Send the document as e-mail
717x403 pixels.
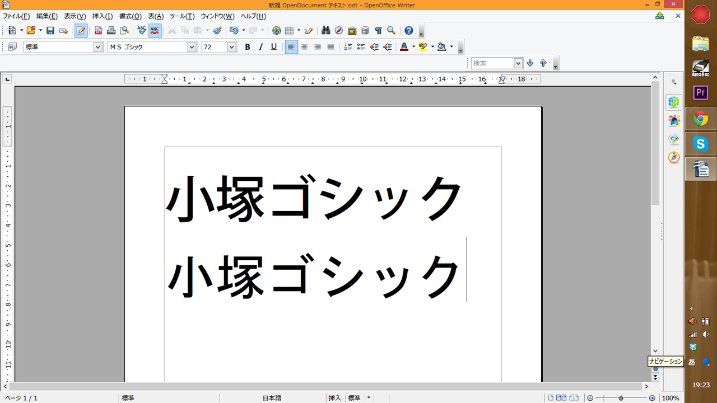(x=63, y=31)
